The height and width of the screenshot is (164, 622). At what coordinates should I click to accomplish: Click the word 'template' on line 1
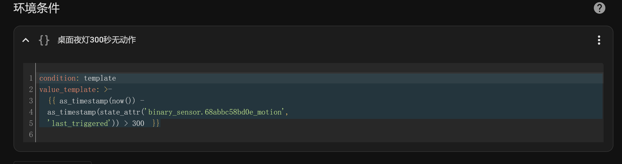(100, 78)
